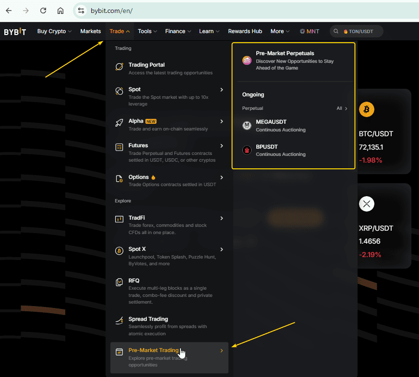
Task: Click the Trading Portal planet icon
Action: (x=119, y=67)
